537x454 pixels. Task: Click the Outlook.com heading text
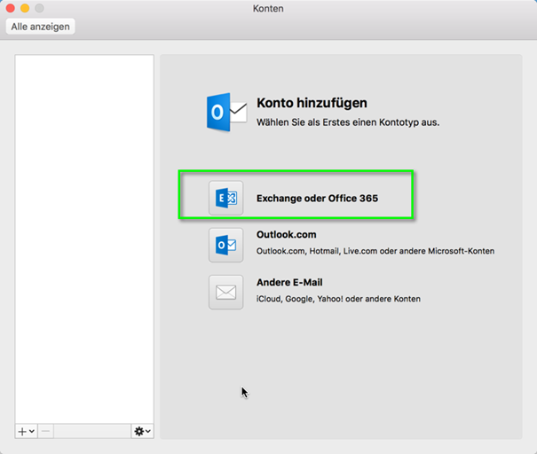286,235
